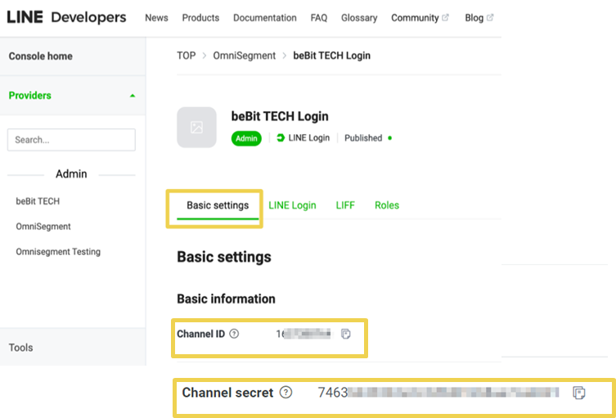Switch to the Roles tab
The image size is (616, 418).
coord(387,205)
